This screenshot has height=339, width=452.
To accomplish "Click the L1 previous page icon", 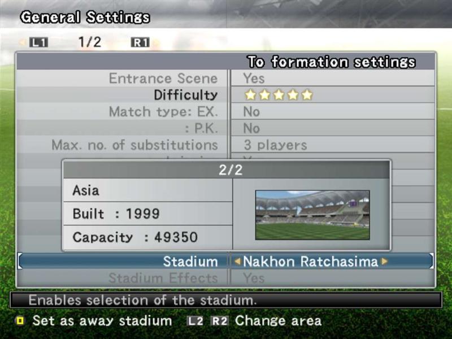I will [38, 43].
